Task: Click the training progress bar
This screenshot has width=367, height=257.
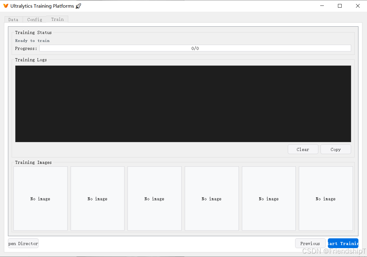Action: click(195, 48)
